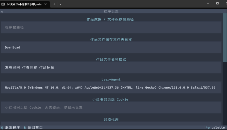Click the User-Agent label
Screen dimensions: 227x130
tap(111, 79)
